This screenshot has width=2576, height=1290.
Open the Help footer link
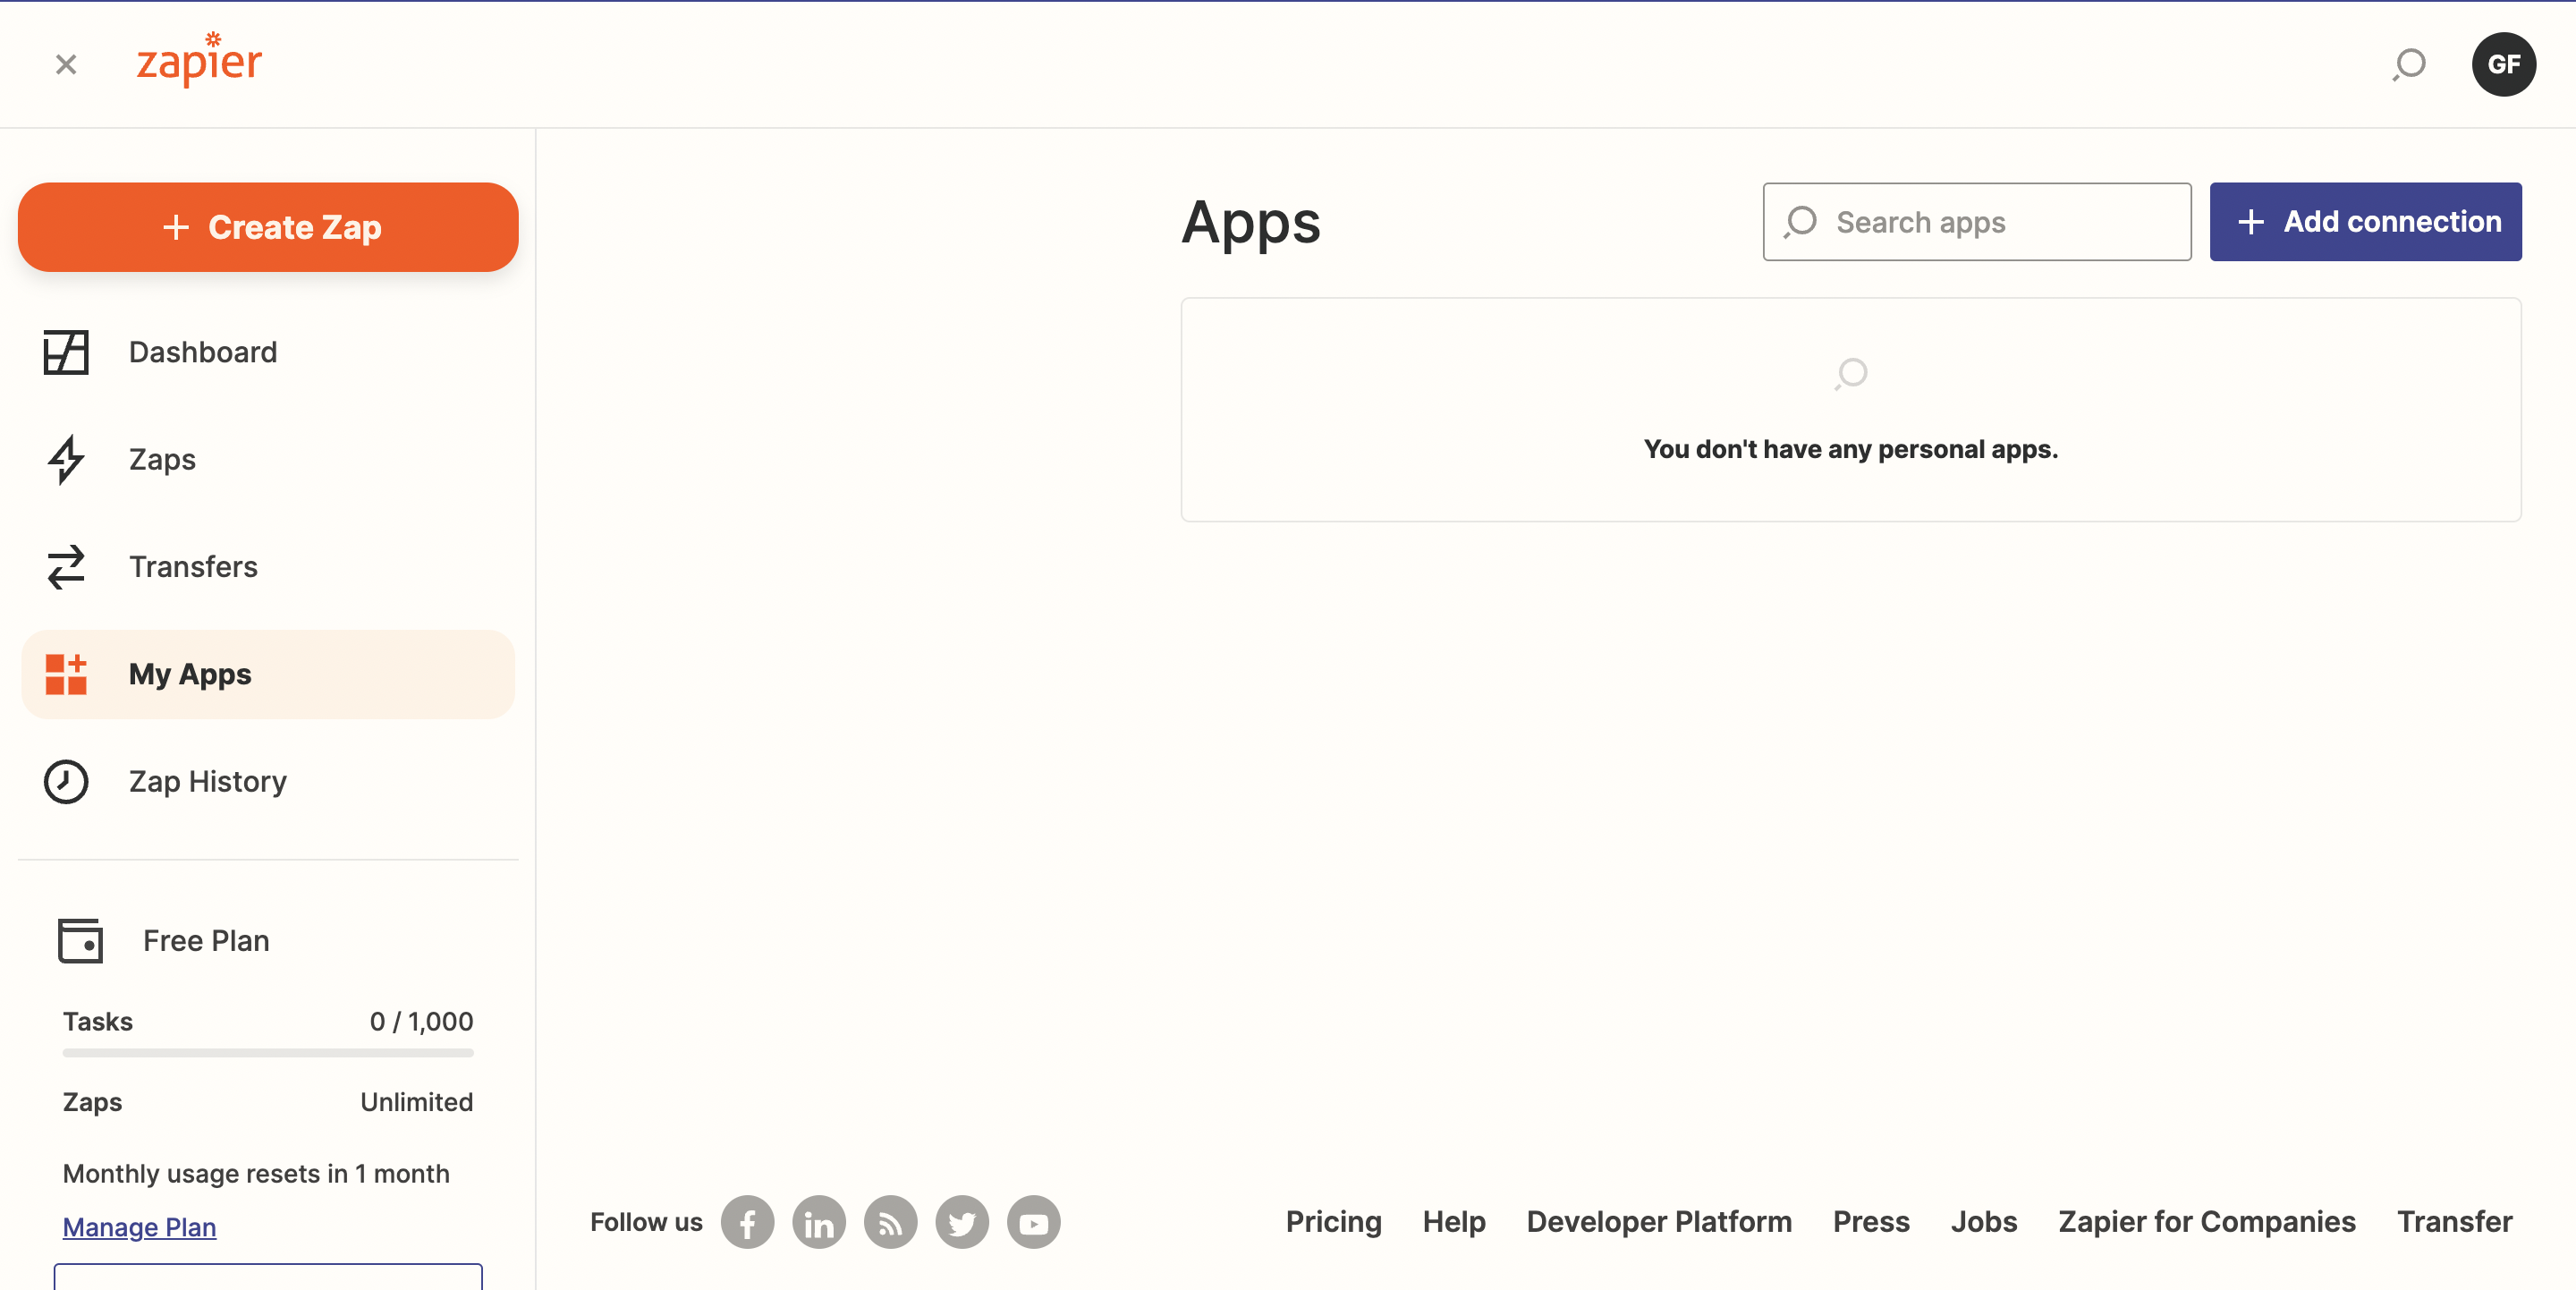pos(1454,1222)
